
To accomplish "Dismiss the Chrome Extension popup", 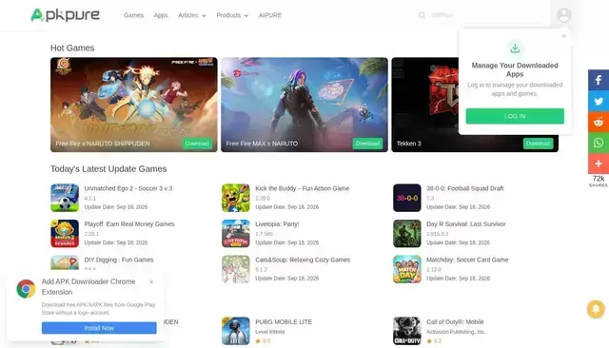I will point(151,282).
